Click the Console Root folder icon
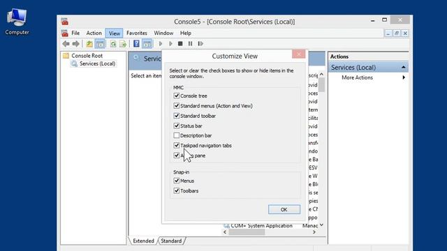The height and width of the screenshot is (251, 447). [66, 56]
